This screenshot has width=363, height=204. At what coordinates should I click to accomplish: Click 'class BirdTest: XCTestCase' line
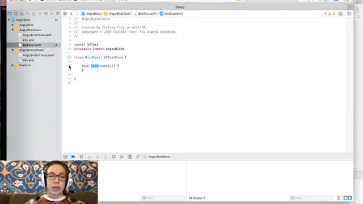pyautogui.click(x=100, y=57)
